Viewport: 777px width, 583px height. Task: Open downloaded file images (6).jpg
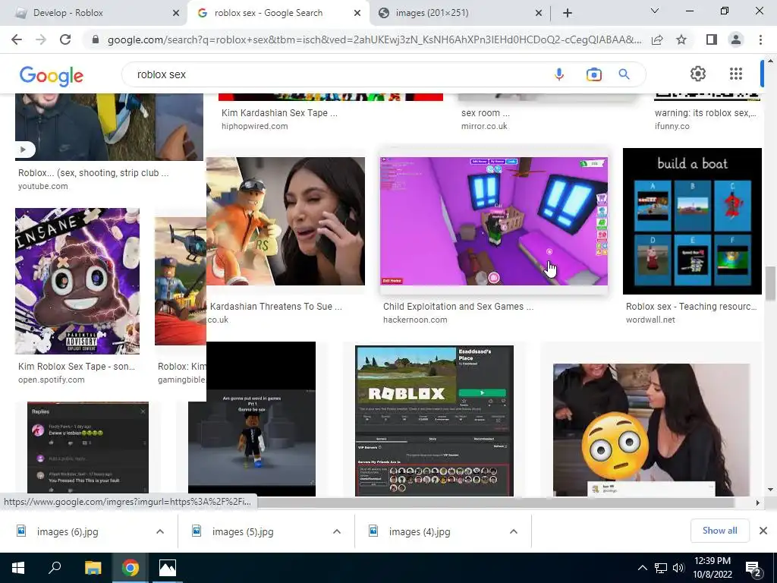pos(68,531)
